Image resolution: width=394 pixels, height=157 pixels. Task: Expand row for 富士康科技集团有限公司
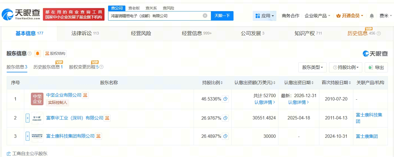[28, 136]
